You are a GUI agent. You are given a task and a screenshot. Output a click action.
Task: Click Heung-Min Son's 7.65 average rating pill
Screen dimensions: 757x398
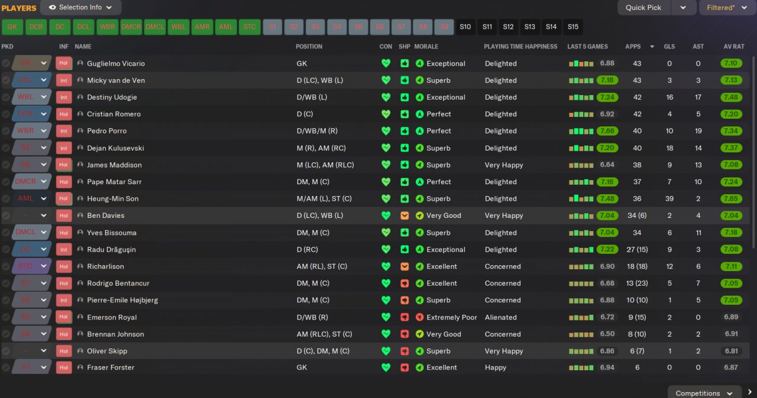[732, 198]
